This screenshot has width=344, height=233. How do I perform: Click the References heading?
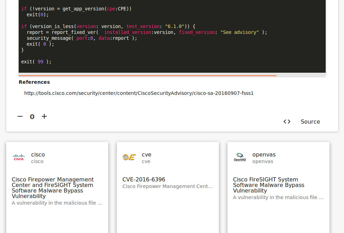(x=34, y=82)
